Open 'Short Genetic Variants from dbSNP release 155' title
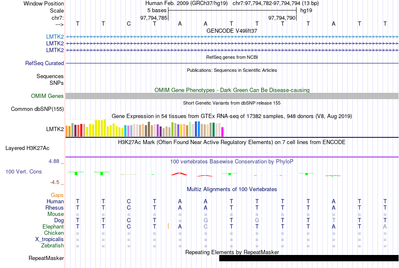This screenshot has width=399, height=268. [232, 103]
